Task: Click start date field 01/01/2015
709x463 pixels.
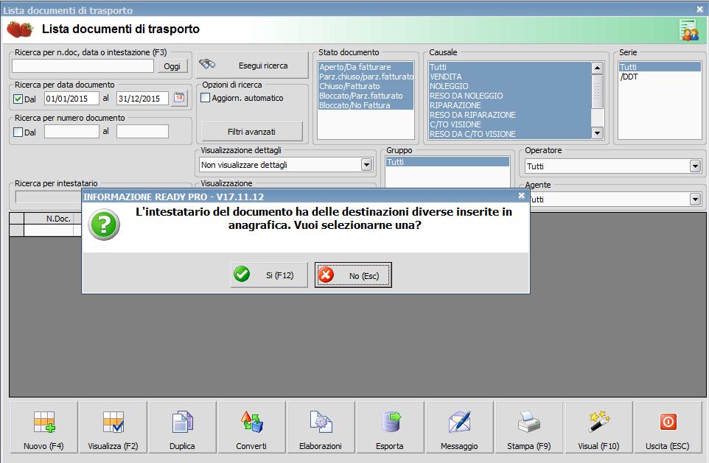Action: click(71, 99)
